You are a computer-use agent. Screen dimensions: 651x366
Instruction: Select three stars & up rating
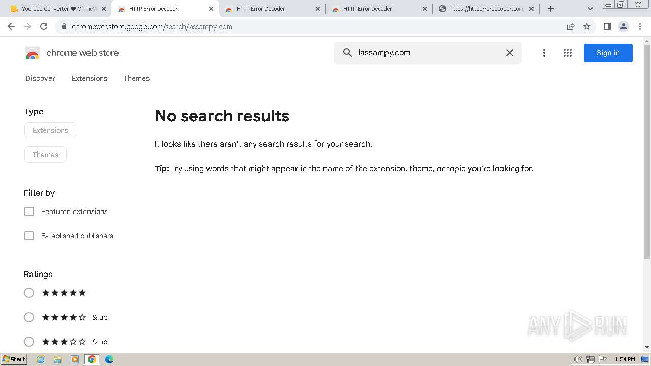point(29,342)
